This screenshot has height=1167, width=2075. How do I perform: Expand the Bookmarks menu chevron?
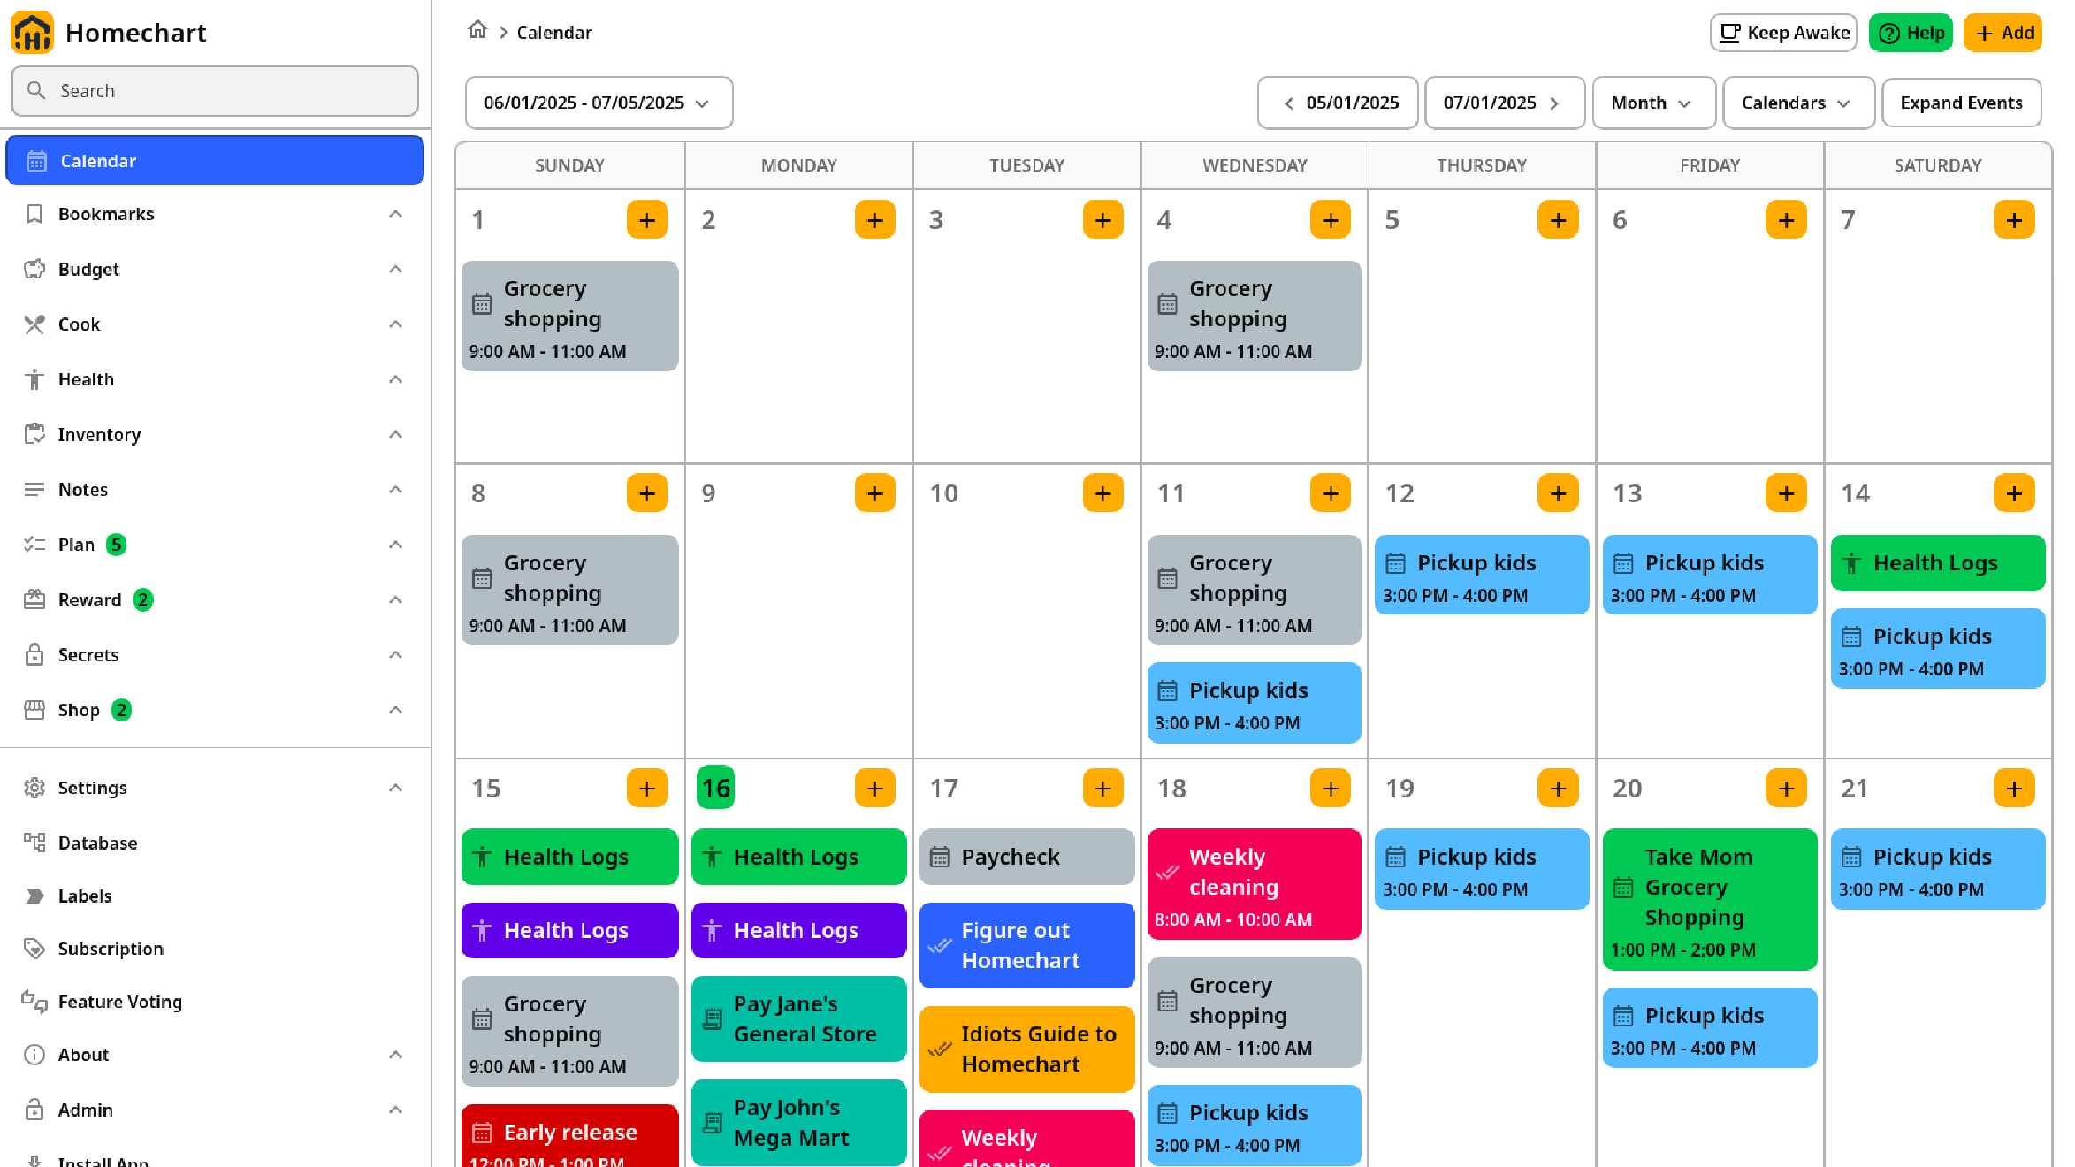click(x=395, y=214)
